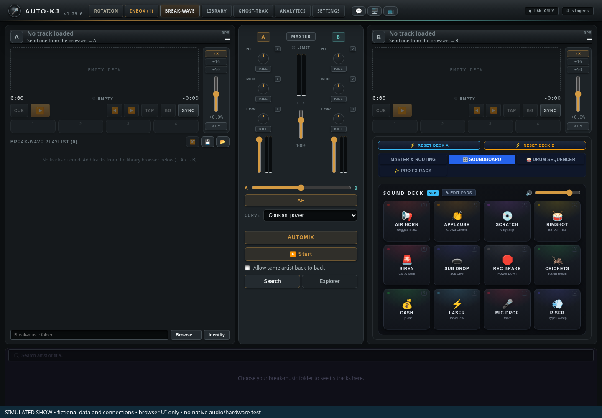Switch to the Explorer view
Screen dimensions: 602x418
329,281
